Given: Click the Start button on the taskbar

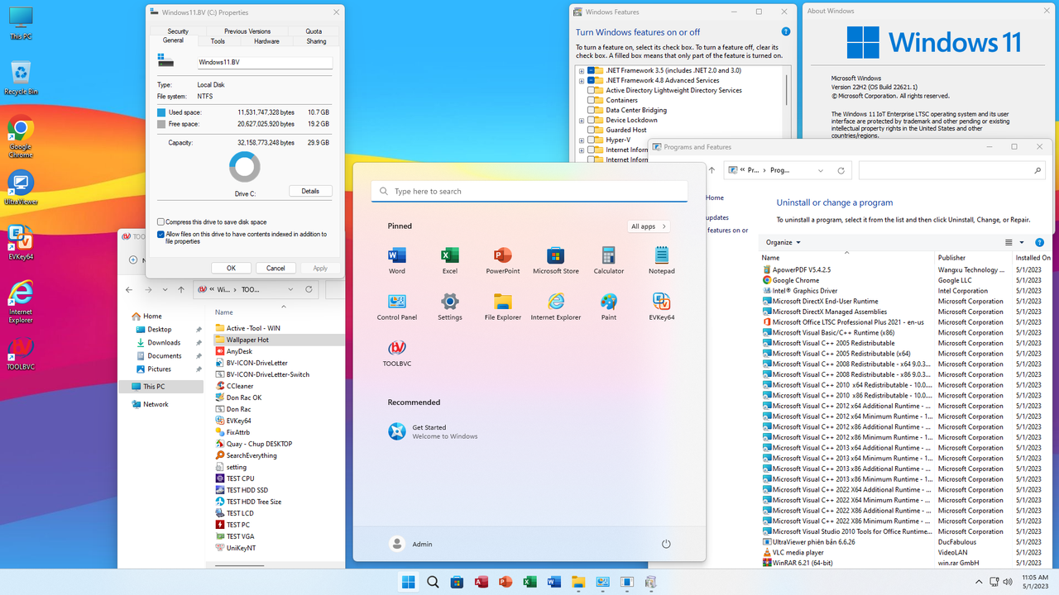Looking at the screenshot, I should (408, 583).
